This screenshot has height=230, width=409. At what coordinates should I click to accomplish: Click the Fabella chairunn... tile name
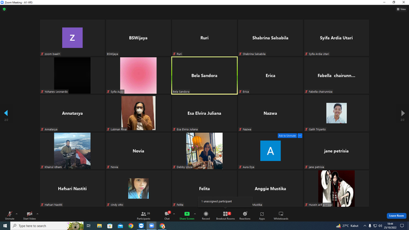336,75
